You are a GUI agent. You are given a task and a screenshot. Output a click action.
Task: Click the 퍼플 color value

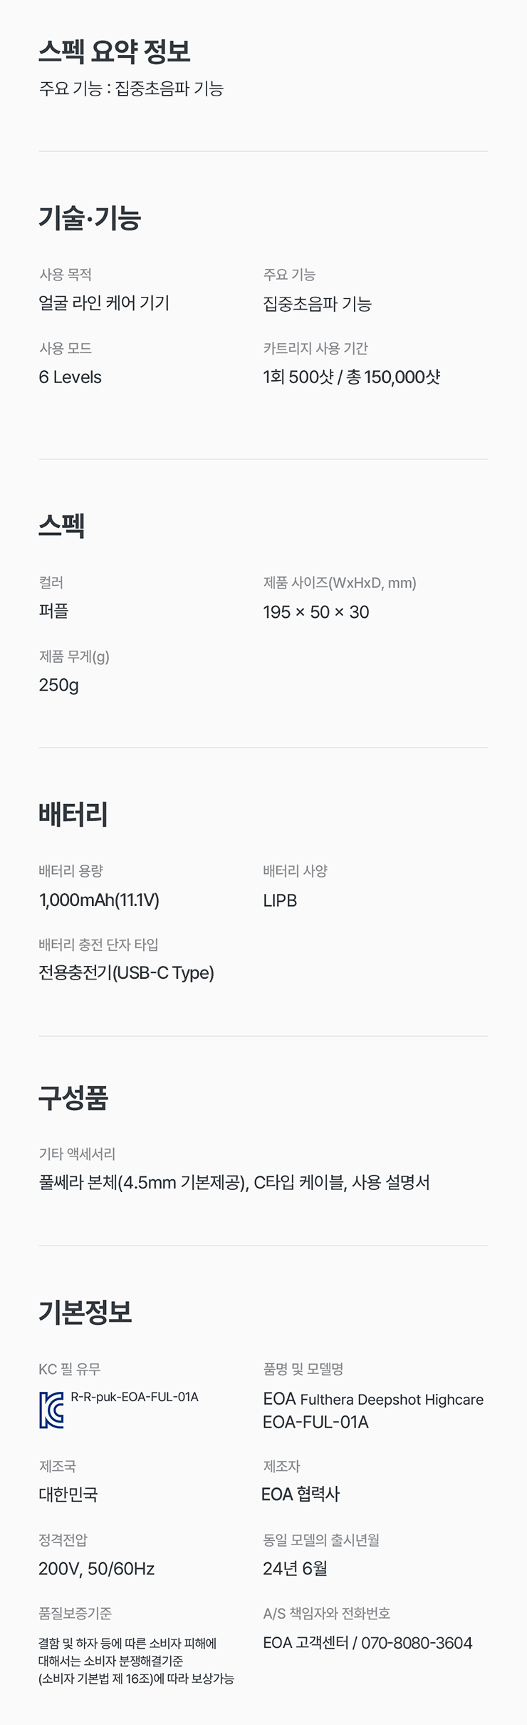(x=53, y=611)
